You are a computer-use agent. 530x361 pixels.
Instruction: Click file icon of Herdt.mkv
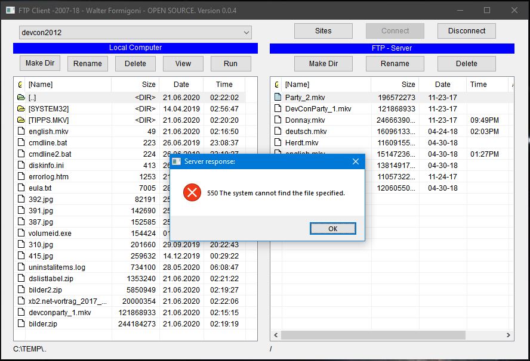coord(278,142)
